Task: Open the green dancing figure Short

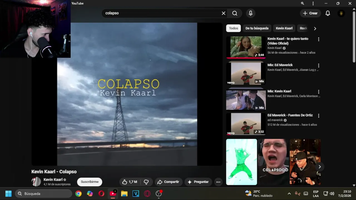Action: [241, 162]
